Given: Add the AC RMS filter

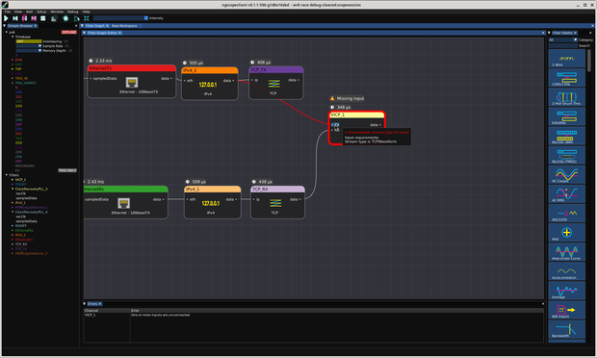Looking at the screenshot, I should coord(566,194).
